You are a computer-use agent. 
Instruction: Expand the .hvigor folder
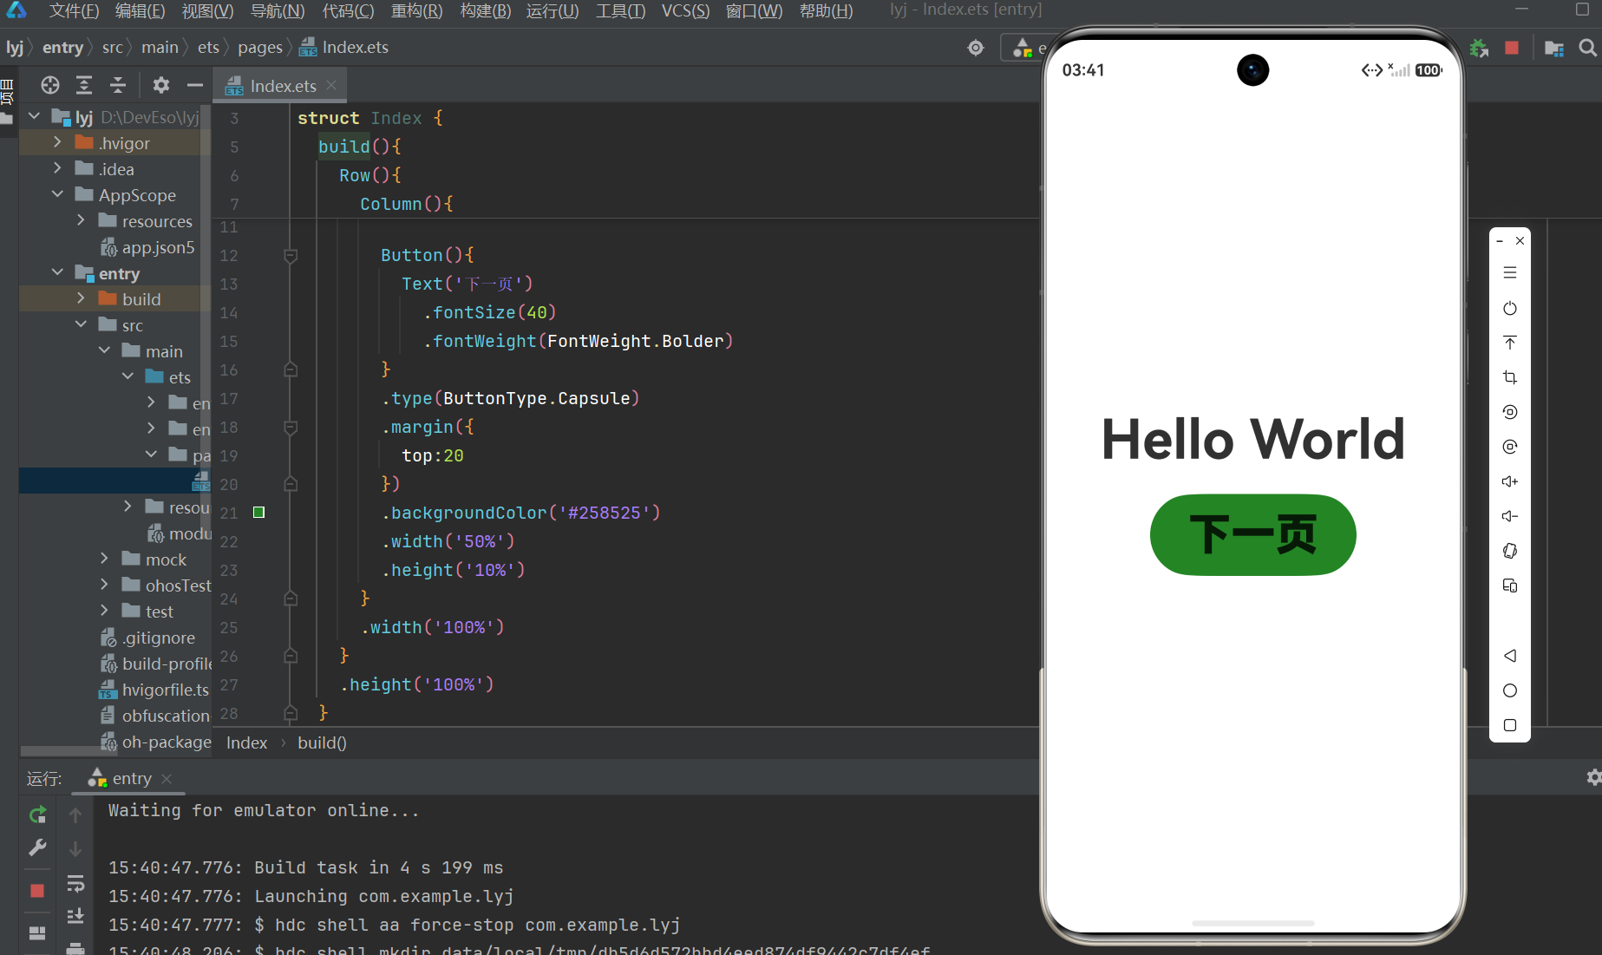coord(57,142)
